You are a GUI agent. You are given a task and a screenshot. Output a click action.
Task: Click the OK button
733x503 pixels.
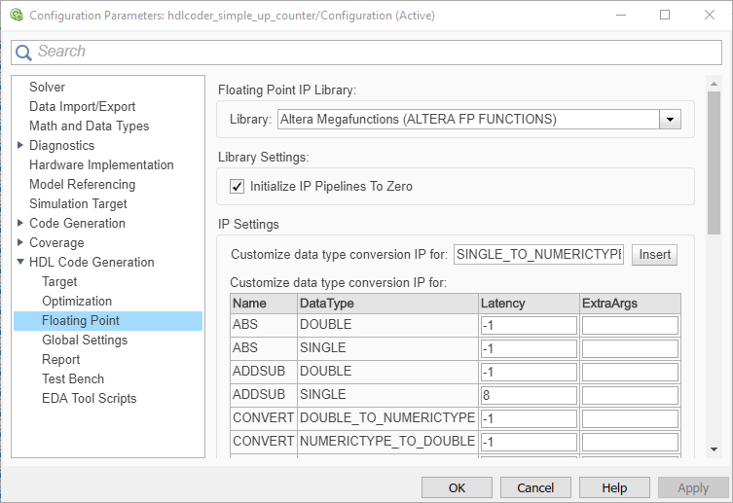(x=457, y=487)
